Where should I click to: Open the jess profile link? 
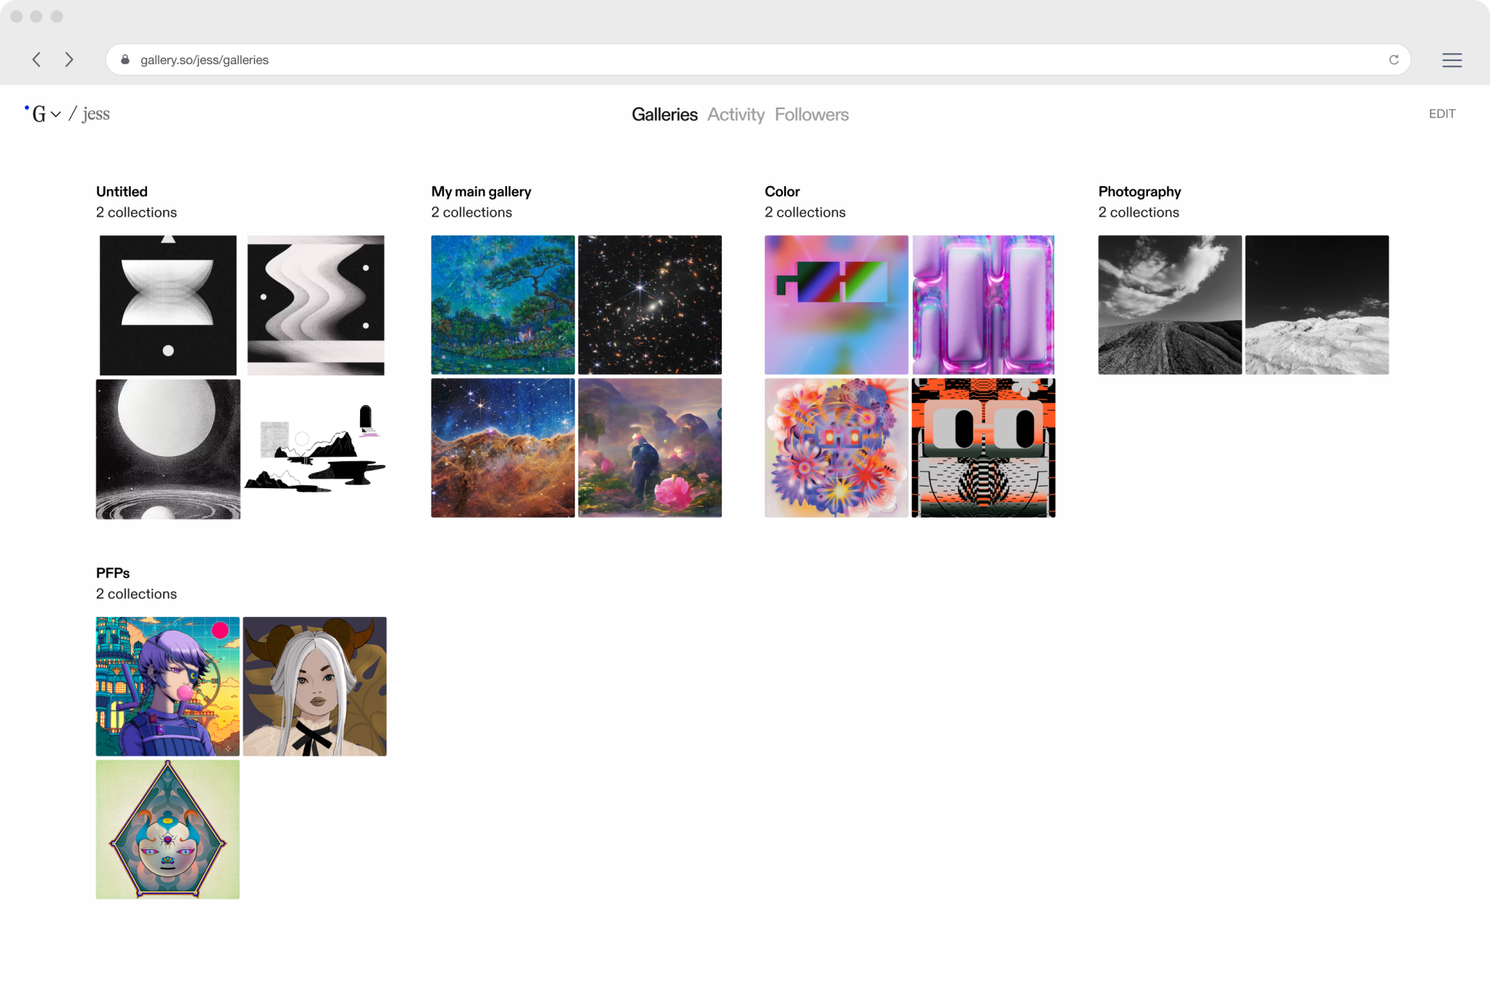pos(96,113)
